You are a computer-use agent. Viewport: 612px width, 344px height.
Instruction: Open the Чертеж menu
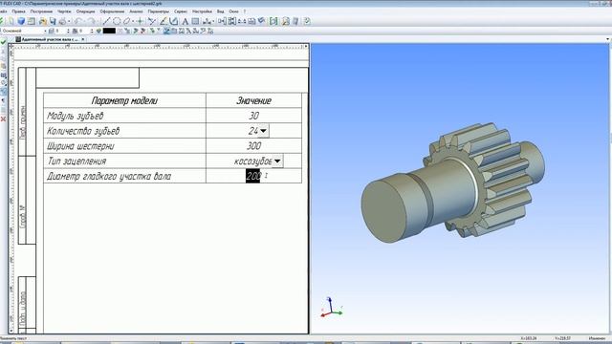tap(64, 11)
